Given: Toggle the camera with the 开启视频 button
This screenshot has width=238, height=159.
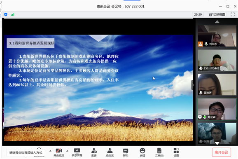Looking at the screenshot, I should pyautogui.click(x=59, y=152).
